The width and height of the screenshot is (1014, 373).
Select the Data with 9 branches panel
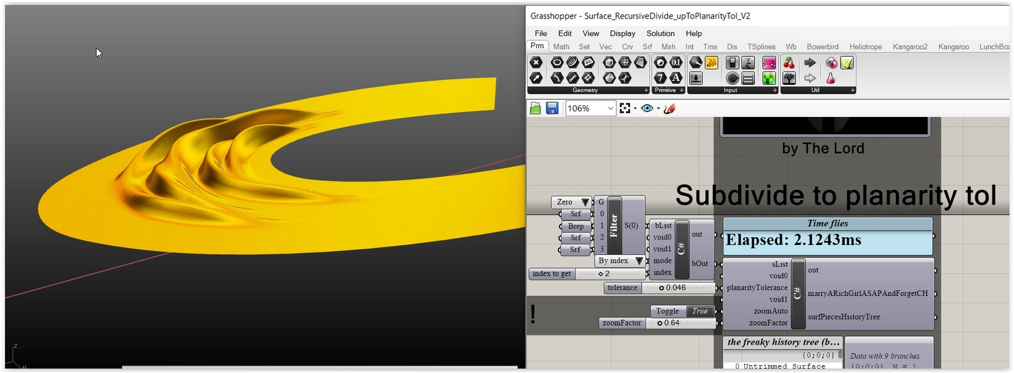pyautogui.click(x=889, y=353)
